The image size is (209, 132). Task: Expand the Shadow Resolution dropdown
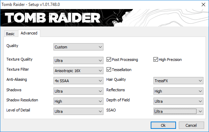pos(78,101)
